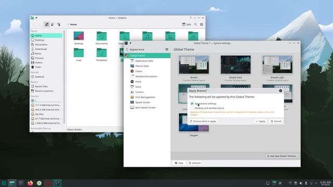Select My Files device in Dolphin

(x=46, y=114)
